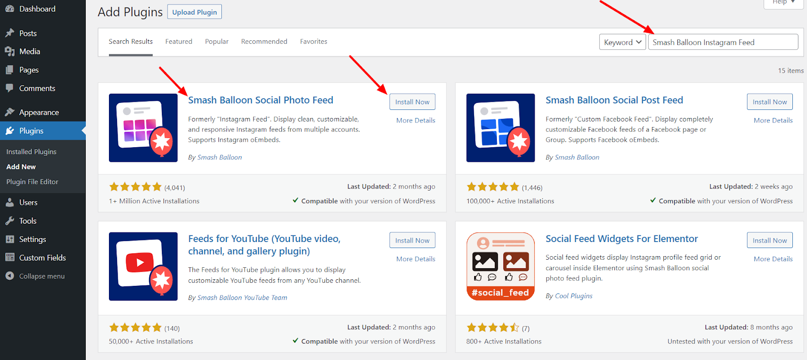This screenshot has width=807, height=360.
Task: Click the Comments bubble icon
Action: tap(10, 88)
